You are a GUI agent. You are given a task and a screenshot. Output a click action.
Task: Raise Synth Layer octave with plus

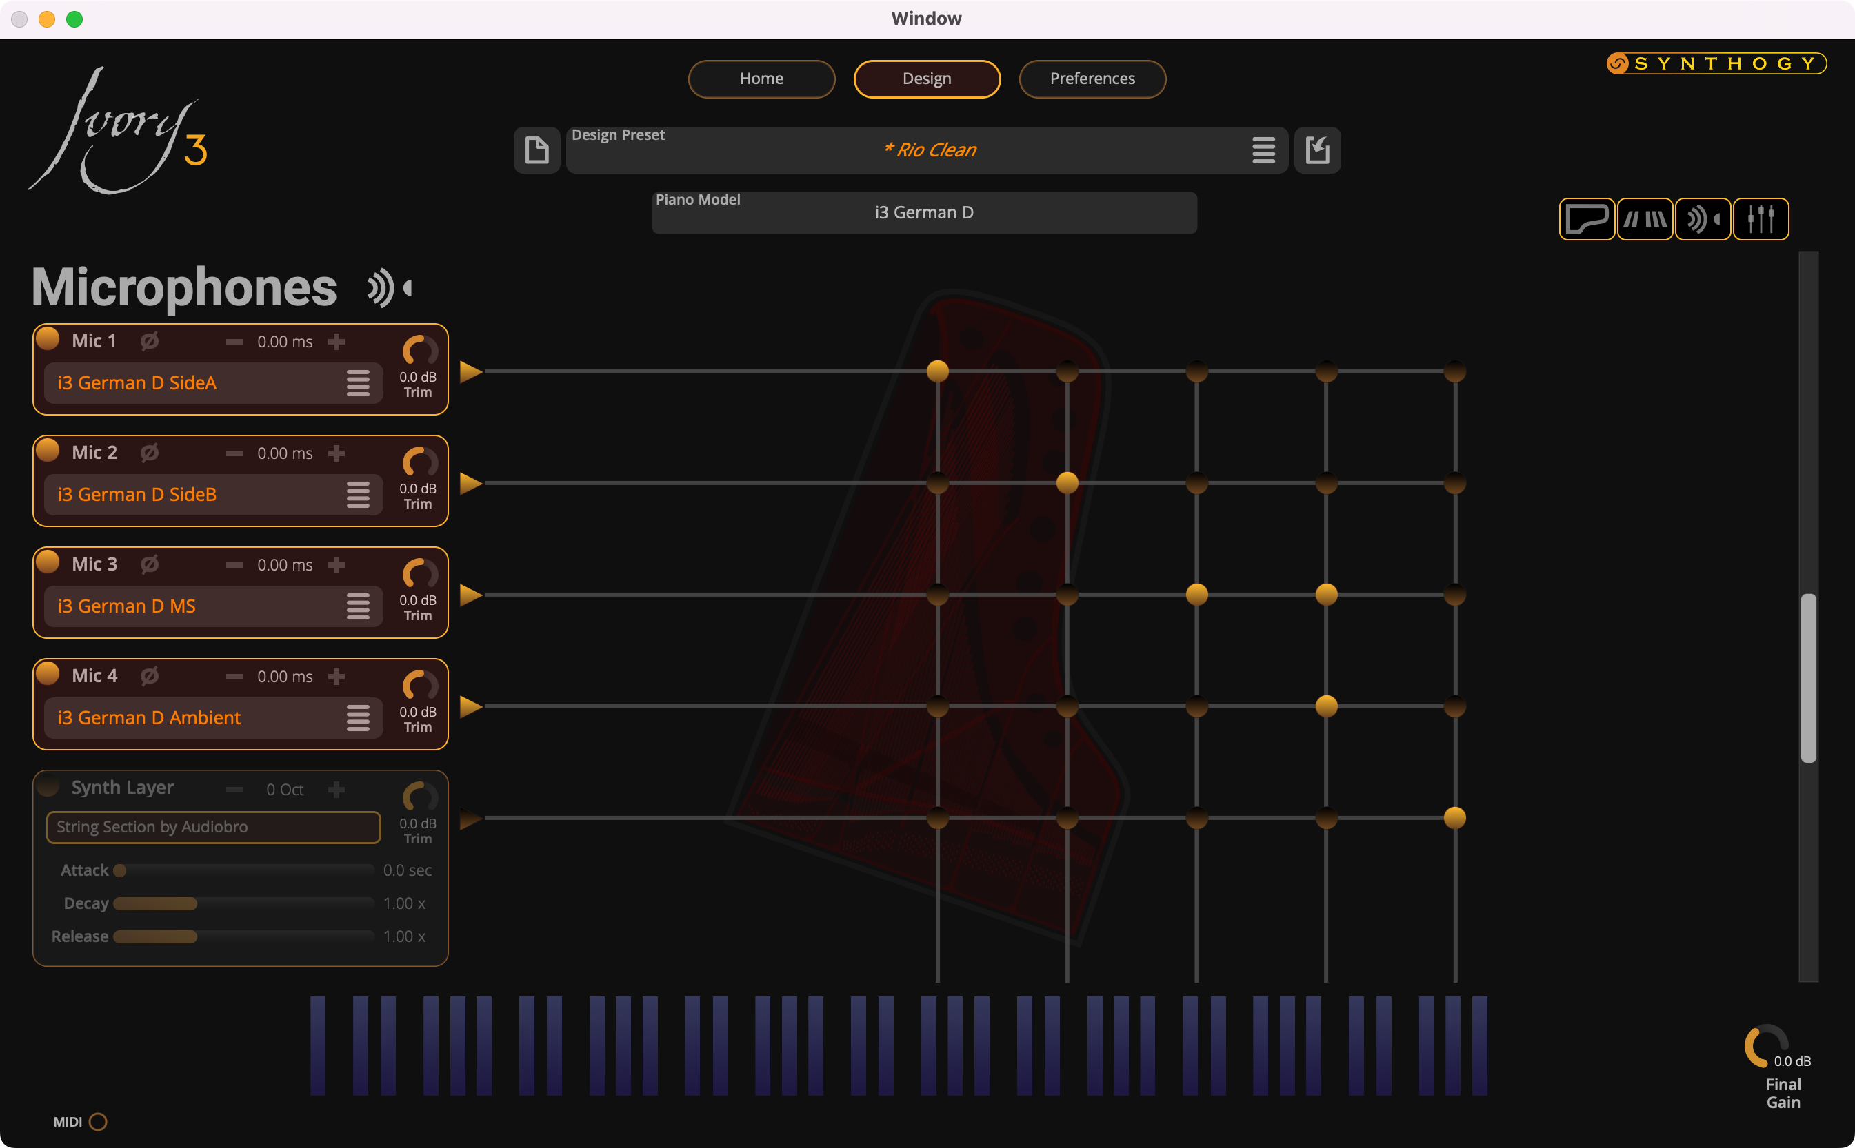(337, 790)
